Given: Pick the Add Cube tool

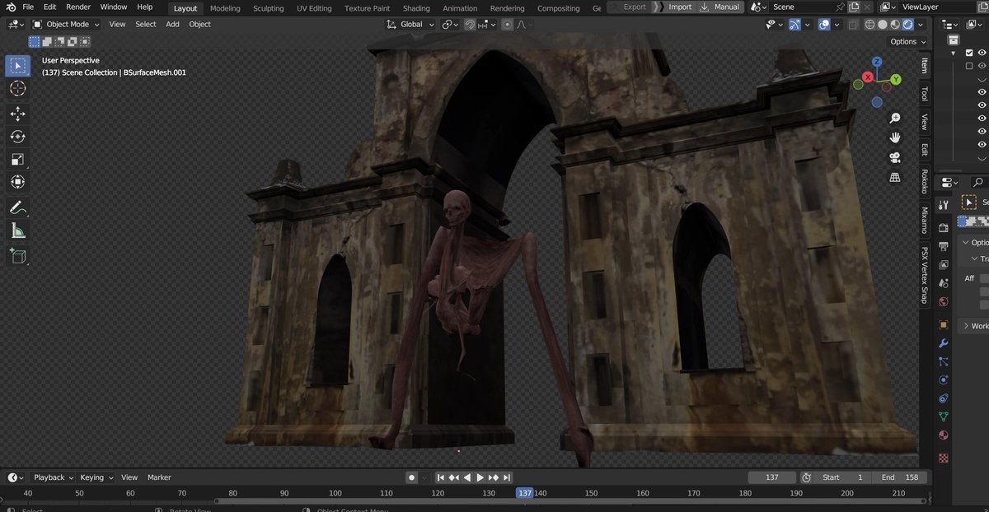Looking at the screenshot, I should (x=17, y=256).
